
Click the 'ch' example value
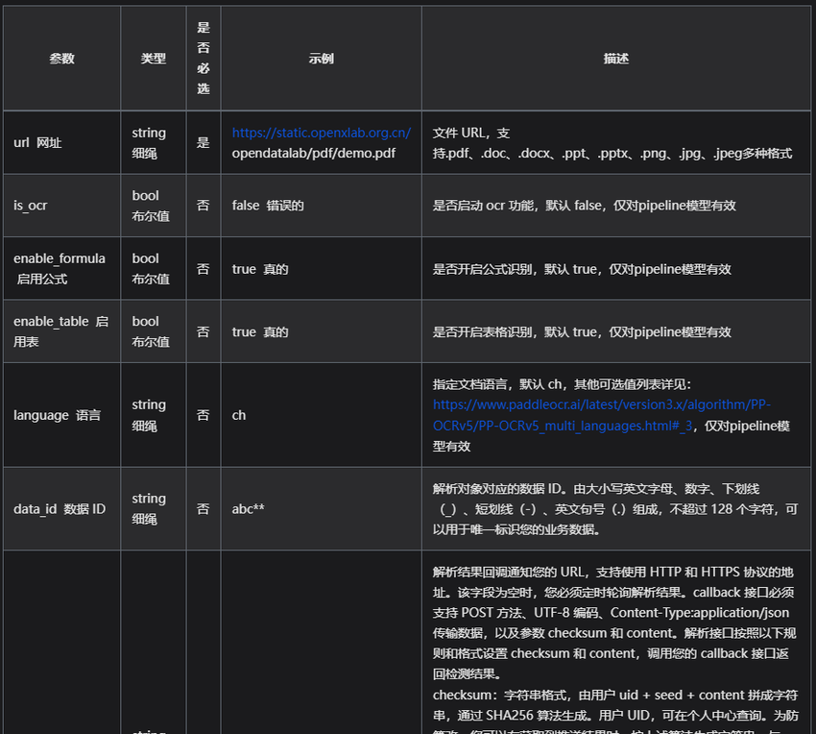tap(239, 415)
